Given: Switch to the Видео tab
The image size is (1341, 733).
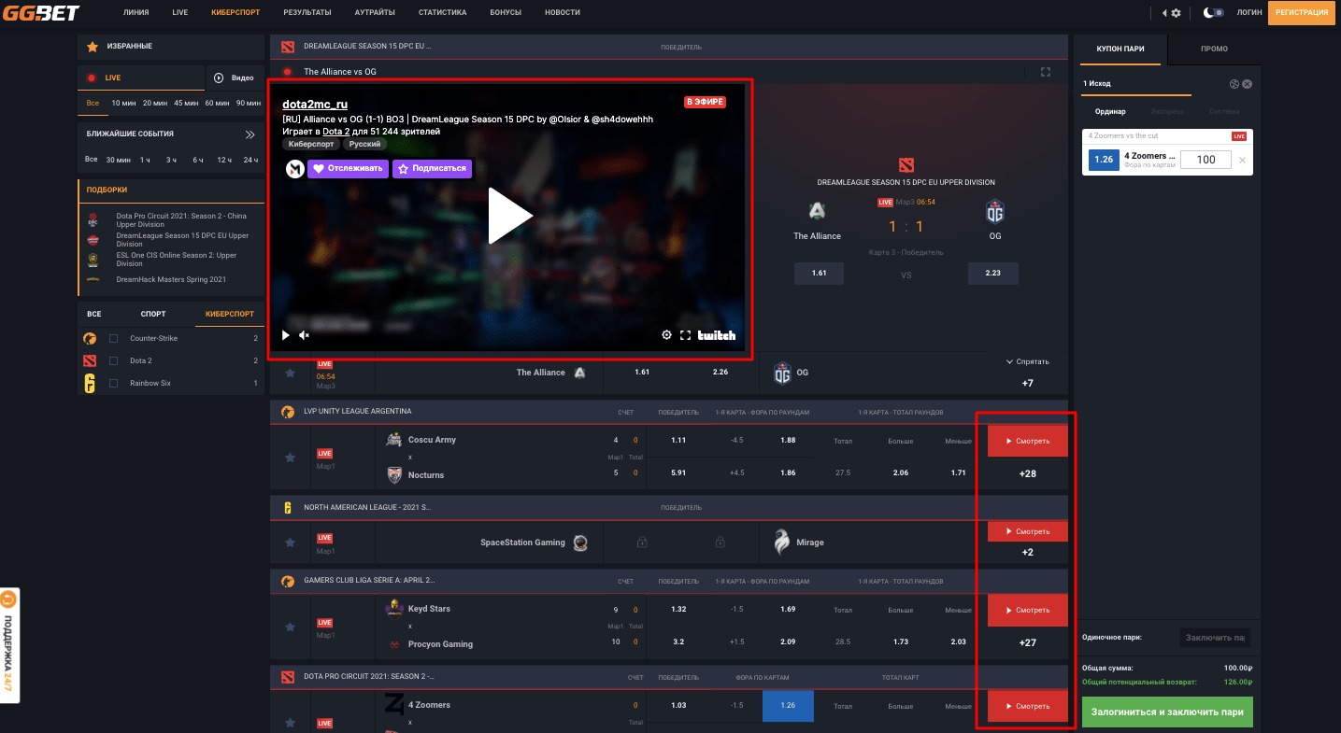Looking at the screenshot, I should click(x=235, y=78).
